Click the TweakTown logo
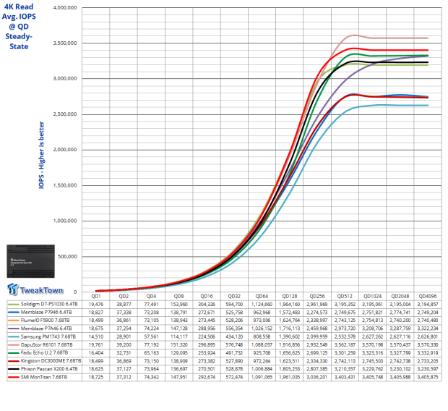The height and width of the screenshot is (411, 448). 35,289
